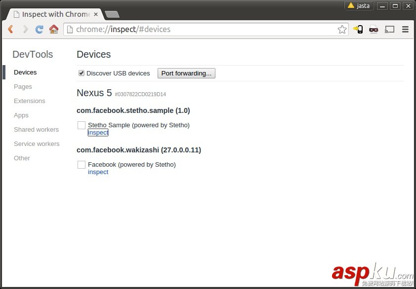Go back using the browser back arrow
Image resolution: width=416 pixels, height=289 pixels.
coord(10,29)
